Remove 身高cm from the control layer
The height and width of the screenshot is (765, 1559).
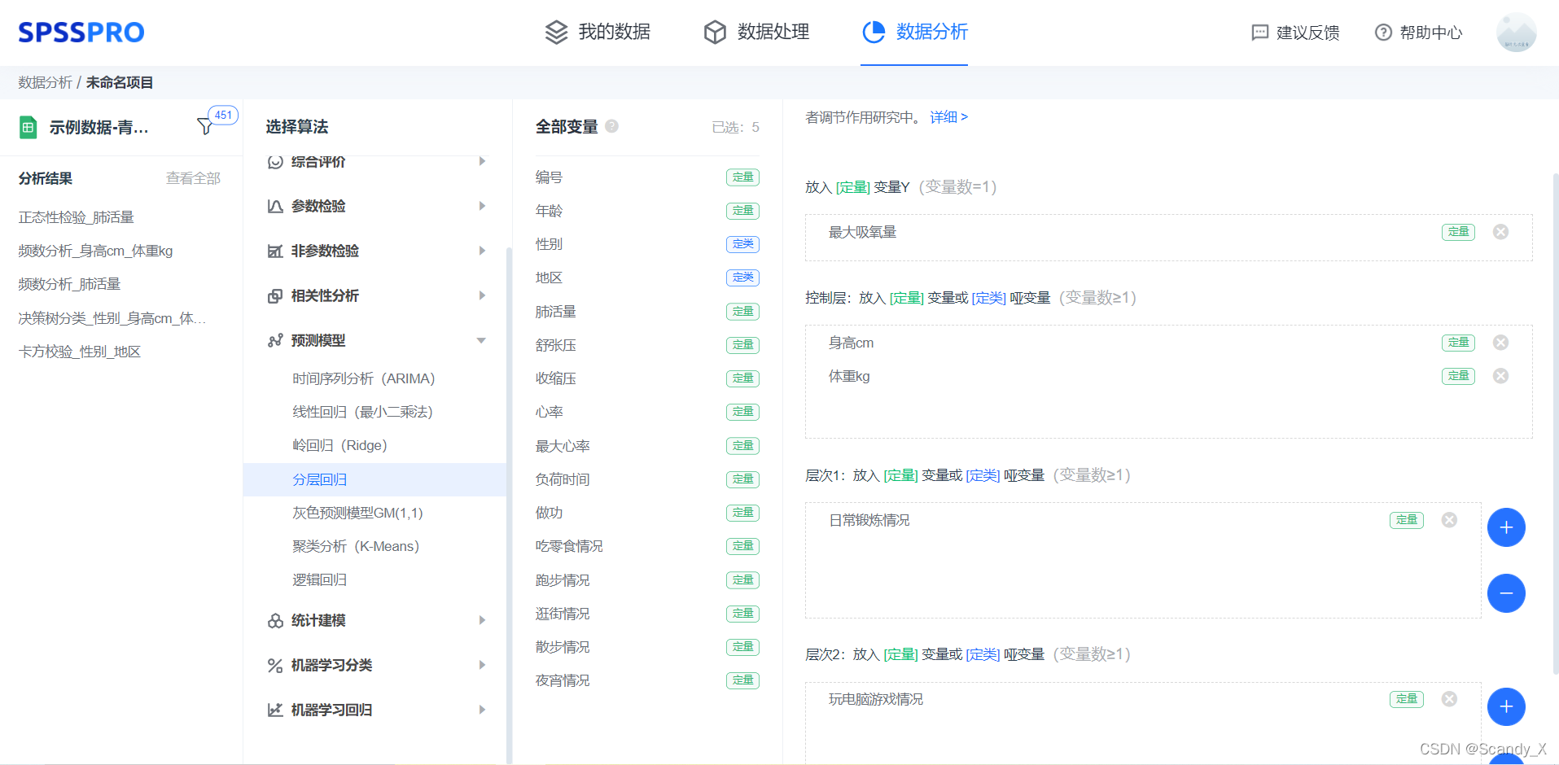point(1500,343)
